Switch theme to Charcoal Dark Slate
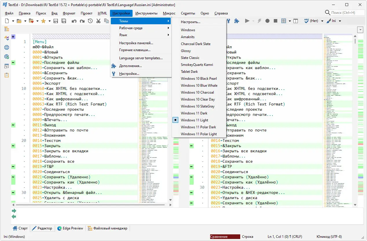Image resolution: width=367 pixels, height=241 pixels. [x=195, y=44]
